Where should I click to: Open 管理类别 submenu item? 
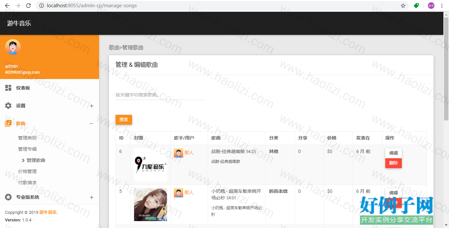(27, 138)
